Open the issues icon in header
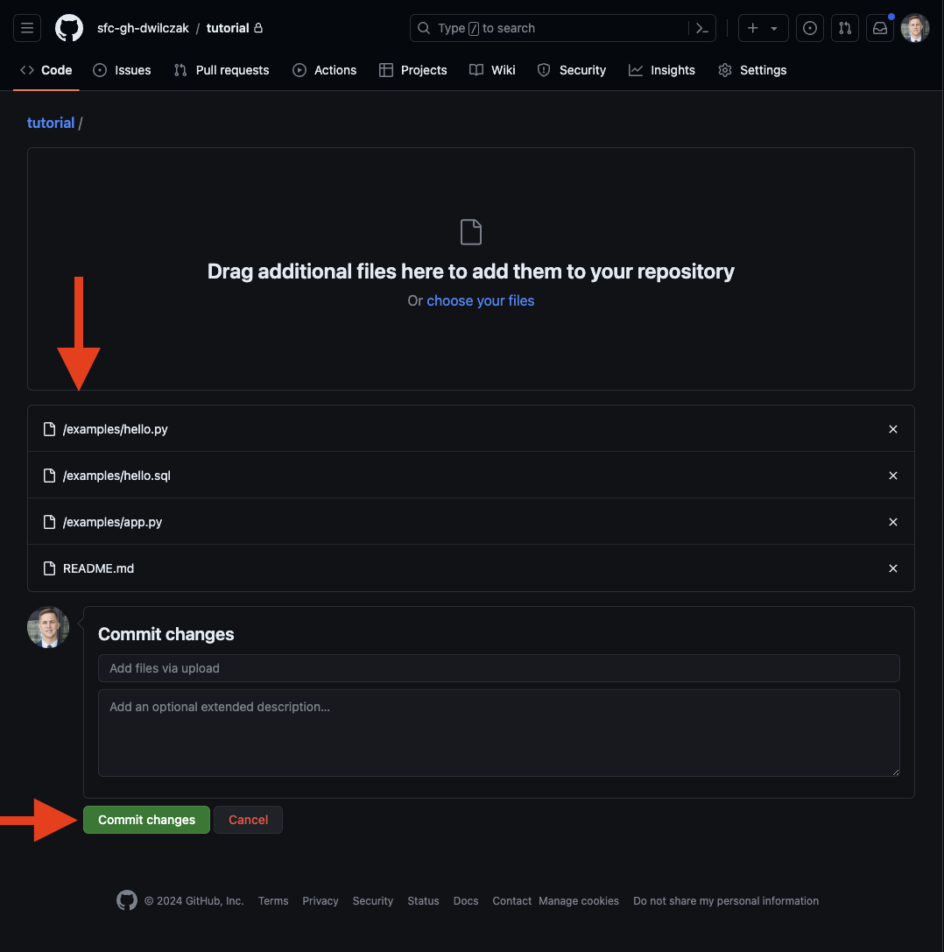 coord(810,28)
